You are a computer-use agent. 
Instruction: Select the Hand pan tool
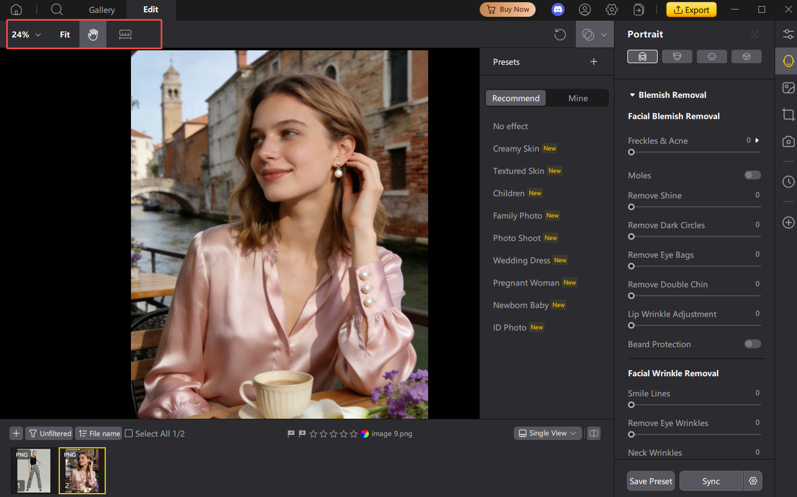[92, 34]
